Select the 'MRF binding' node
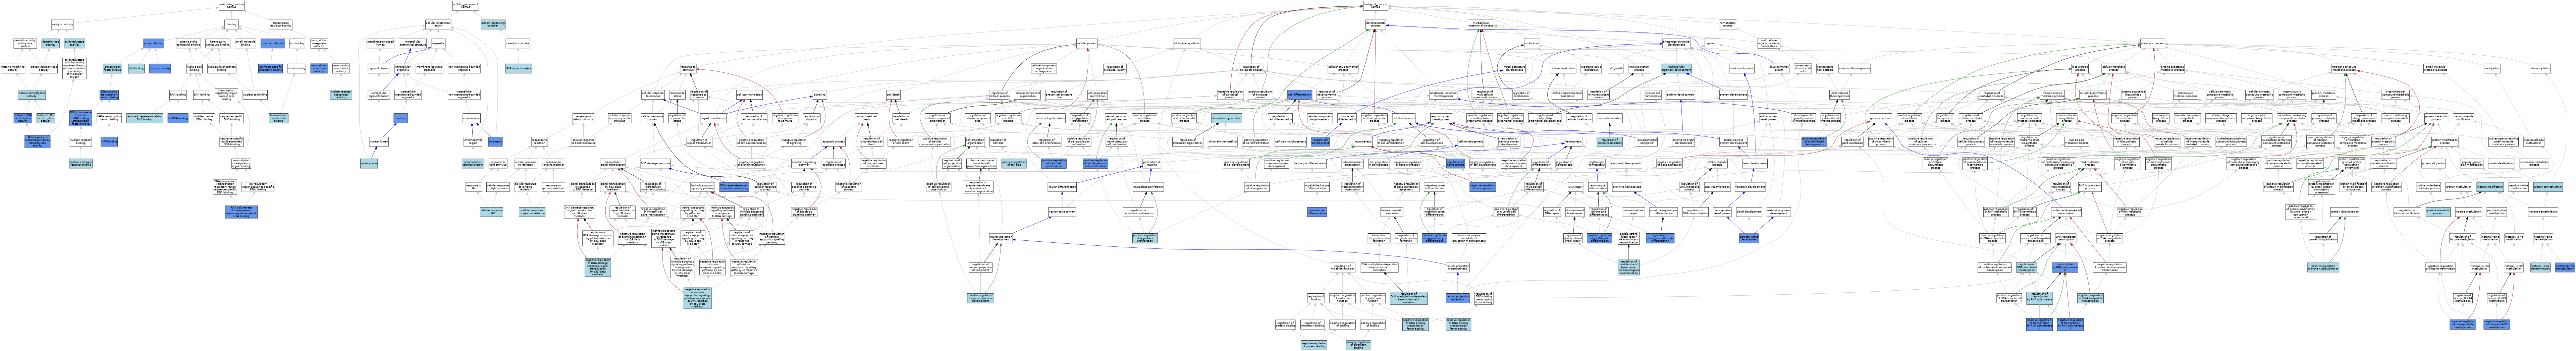Viewport: 2576px width, 351px height. (109, 142)
